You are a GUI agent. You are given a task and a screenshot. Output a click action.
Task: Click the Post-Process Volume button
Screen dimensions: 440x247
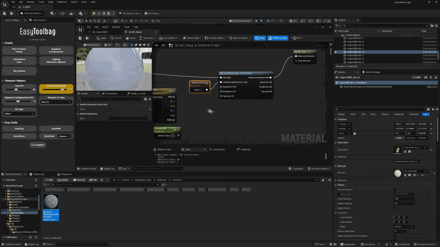point(19,50)
